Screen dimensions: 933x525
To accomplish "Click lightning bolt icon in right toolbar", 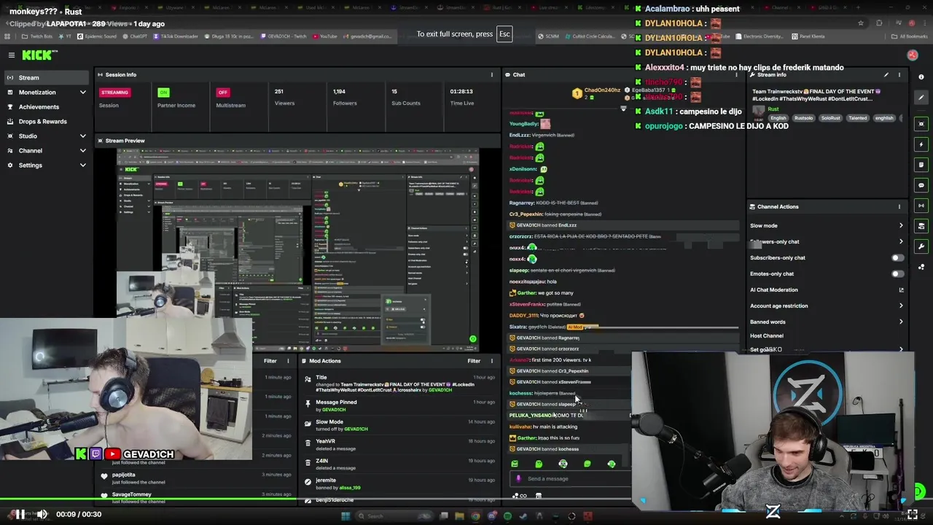I will click(921, 144).
